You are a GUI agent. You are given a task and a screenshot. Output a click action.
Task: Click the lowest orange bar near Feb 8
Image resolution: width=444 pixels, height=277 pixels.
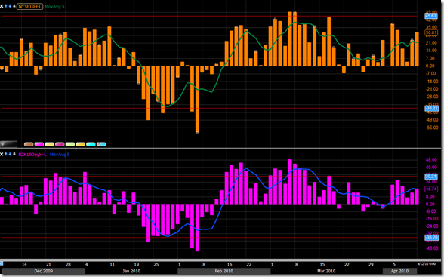197,99
